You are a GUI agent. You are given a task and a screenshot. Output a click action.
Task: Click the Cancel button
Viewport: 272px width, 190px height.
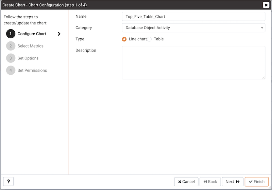[x=186, y=182]
